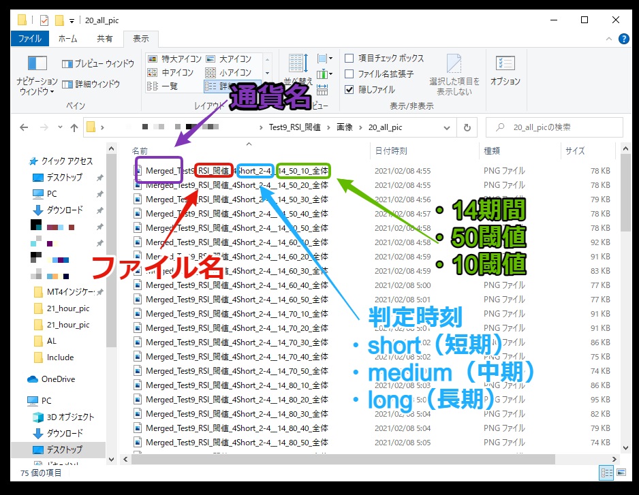The image size is (639, 495).
Task: Enable 項目チェック ボックス checkbox
Action: tap(349, 59)
